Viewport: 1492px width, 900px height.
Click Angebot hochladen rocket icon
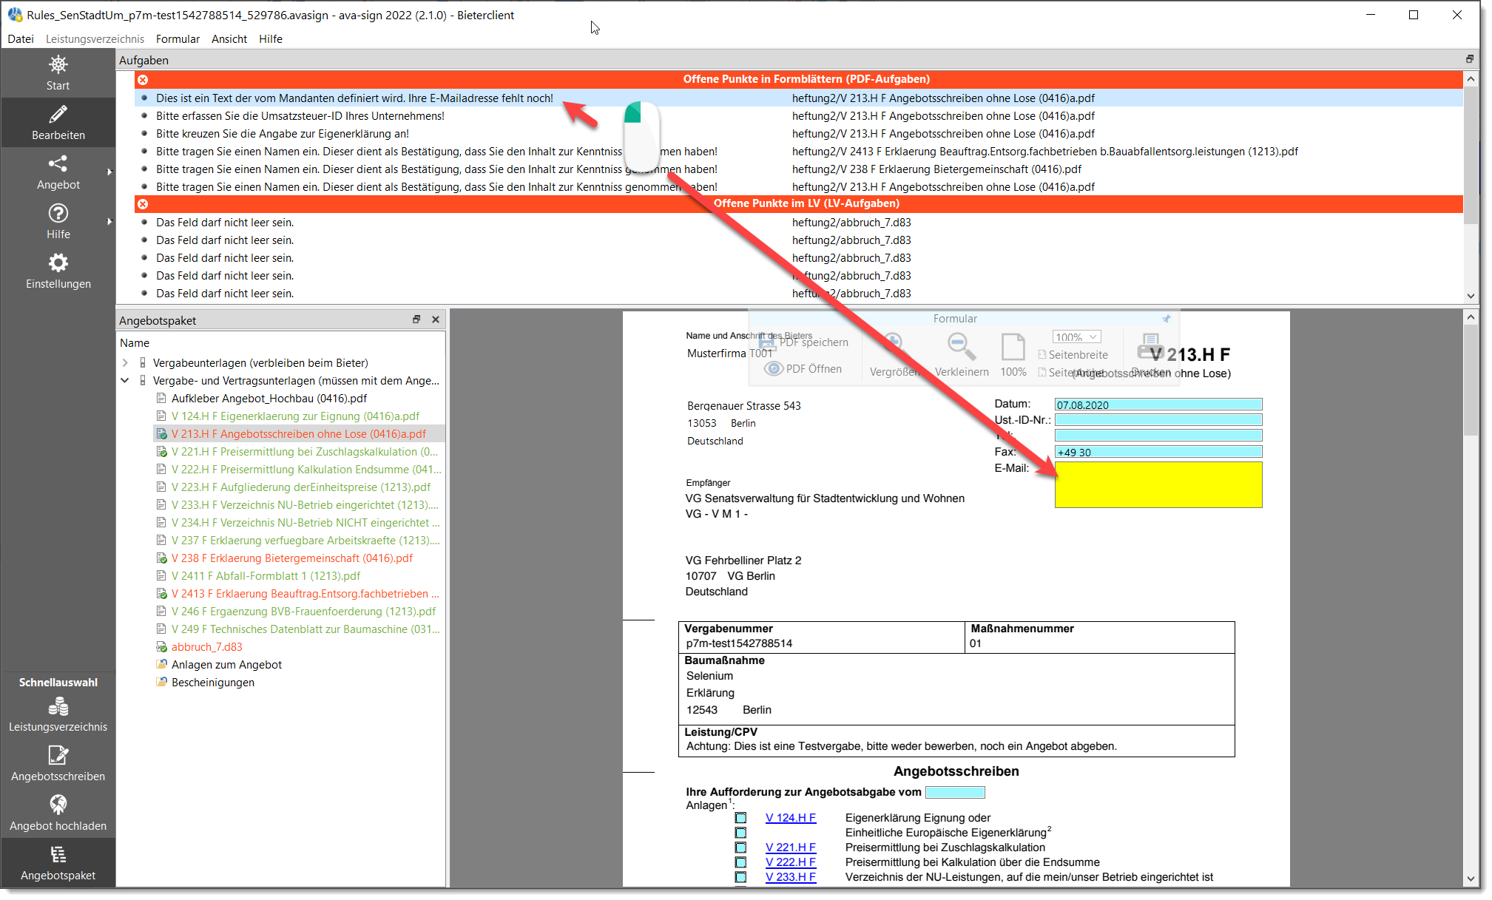(58, 805)
